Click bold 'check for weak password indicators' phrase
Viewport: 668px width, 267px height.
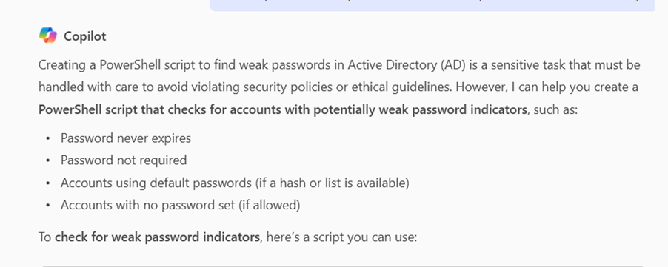[157, 237]
